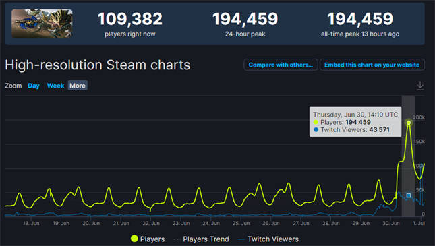The image size is (435, 246).
Task: Click the High-resolution Steam charts heading
Action: (x=98, y=65)
